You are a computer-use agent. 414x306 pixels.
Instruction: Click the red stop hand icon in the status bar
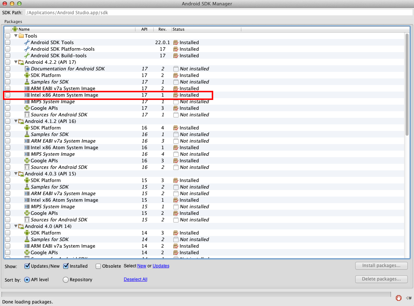399,298
